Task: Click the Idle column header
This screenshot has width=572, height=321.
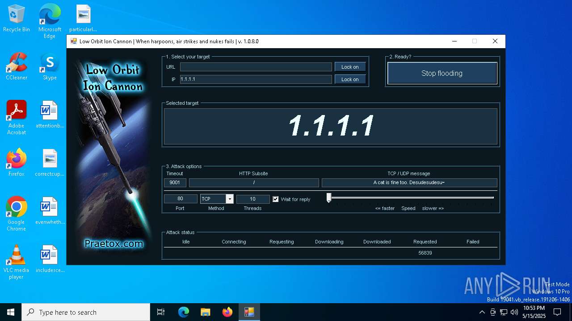Action: 186,242
